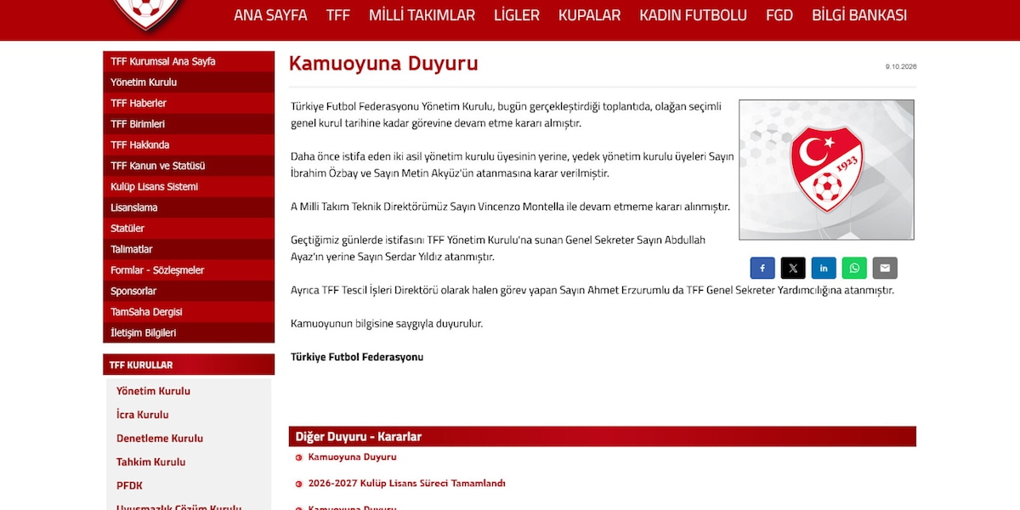Click the TFF logo in header

148,14
